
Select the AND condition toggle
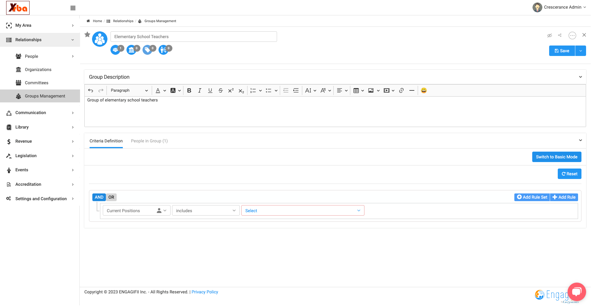pyautogui.click(x=99, y=197)
